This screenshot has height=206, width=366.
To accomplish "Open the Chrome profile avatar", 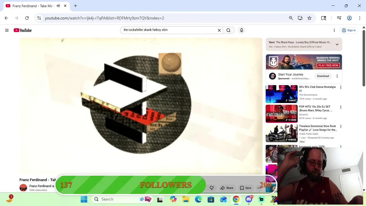I will coord(349,18).
